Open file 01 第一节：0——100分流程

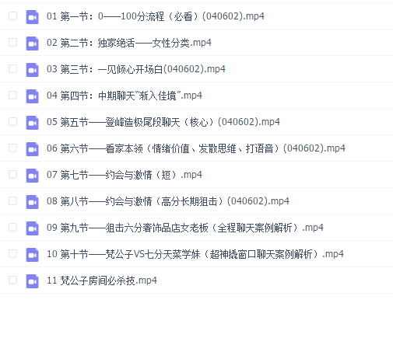click(x=156, y=16)
